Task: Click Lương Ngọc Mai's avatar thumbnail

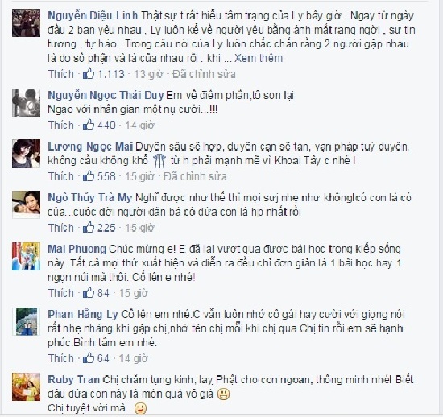Action: (26, 154)
